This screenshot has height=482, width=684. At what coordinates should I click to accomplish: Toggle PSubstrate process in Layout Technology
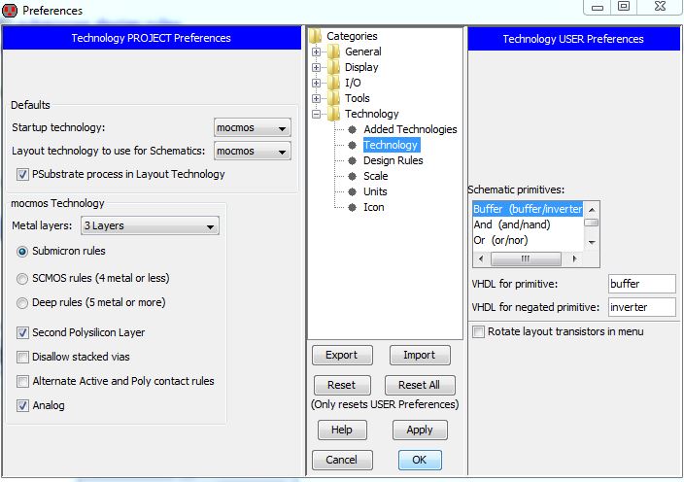tap(22, 175)
